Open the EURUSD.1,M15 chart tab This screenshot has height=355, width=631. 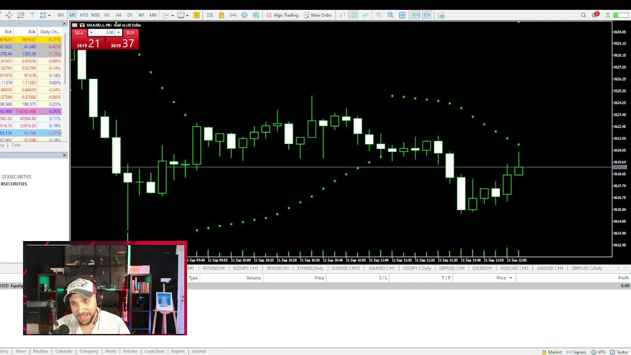coord(346,268)
